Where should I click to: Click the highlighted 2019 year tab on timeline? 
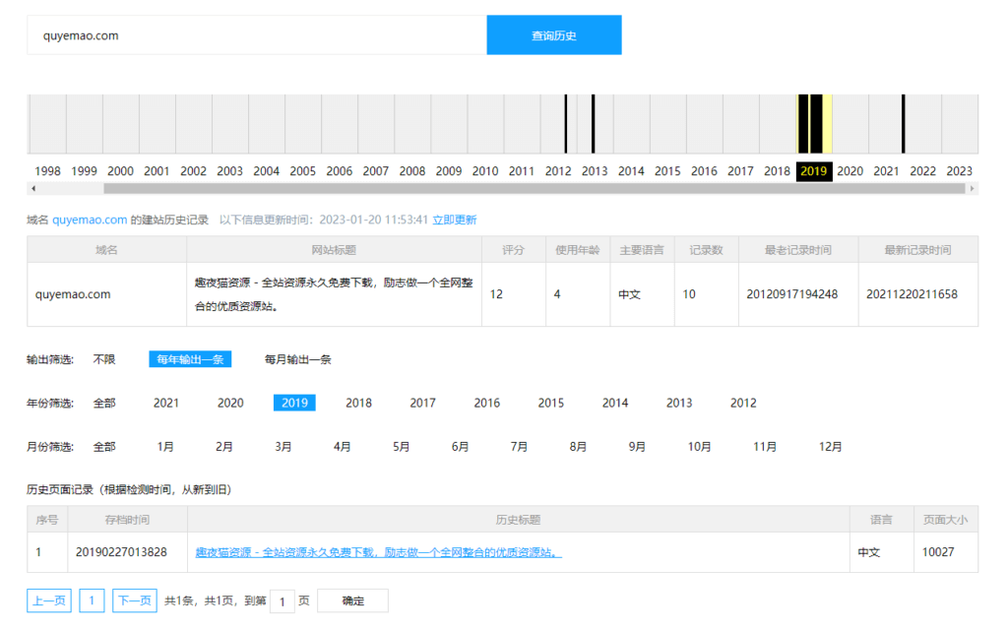pyautogui.click(x=813, y=170)
